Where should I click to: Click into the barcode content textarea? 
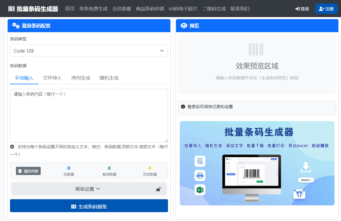tap(89, 116)
